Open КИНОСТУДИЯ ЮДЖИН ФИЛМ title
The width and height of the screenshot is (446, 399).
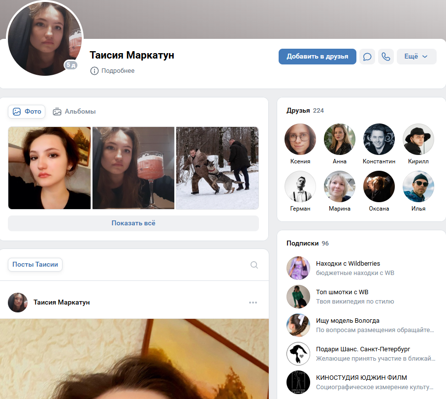(361, 378)
